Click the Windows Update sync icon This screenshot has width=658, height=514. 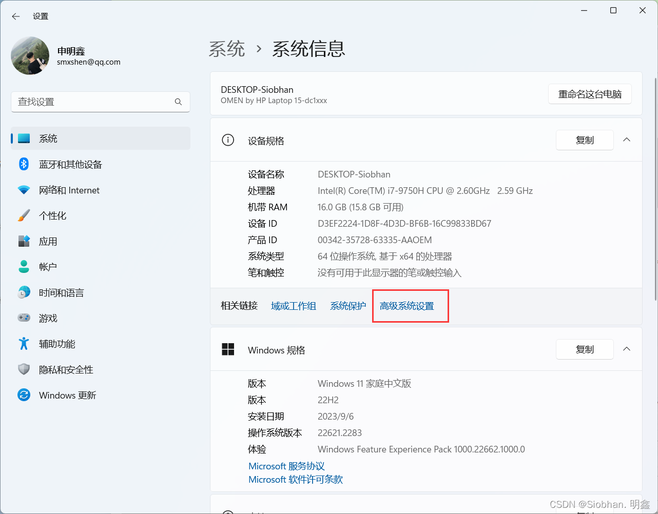[24, 395]
